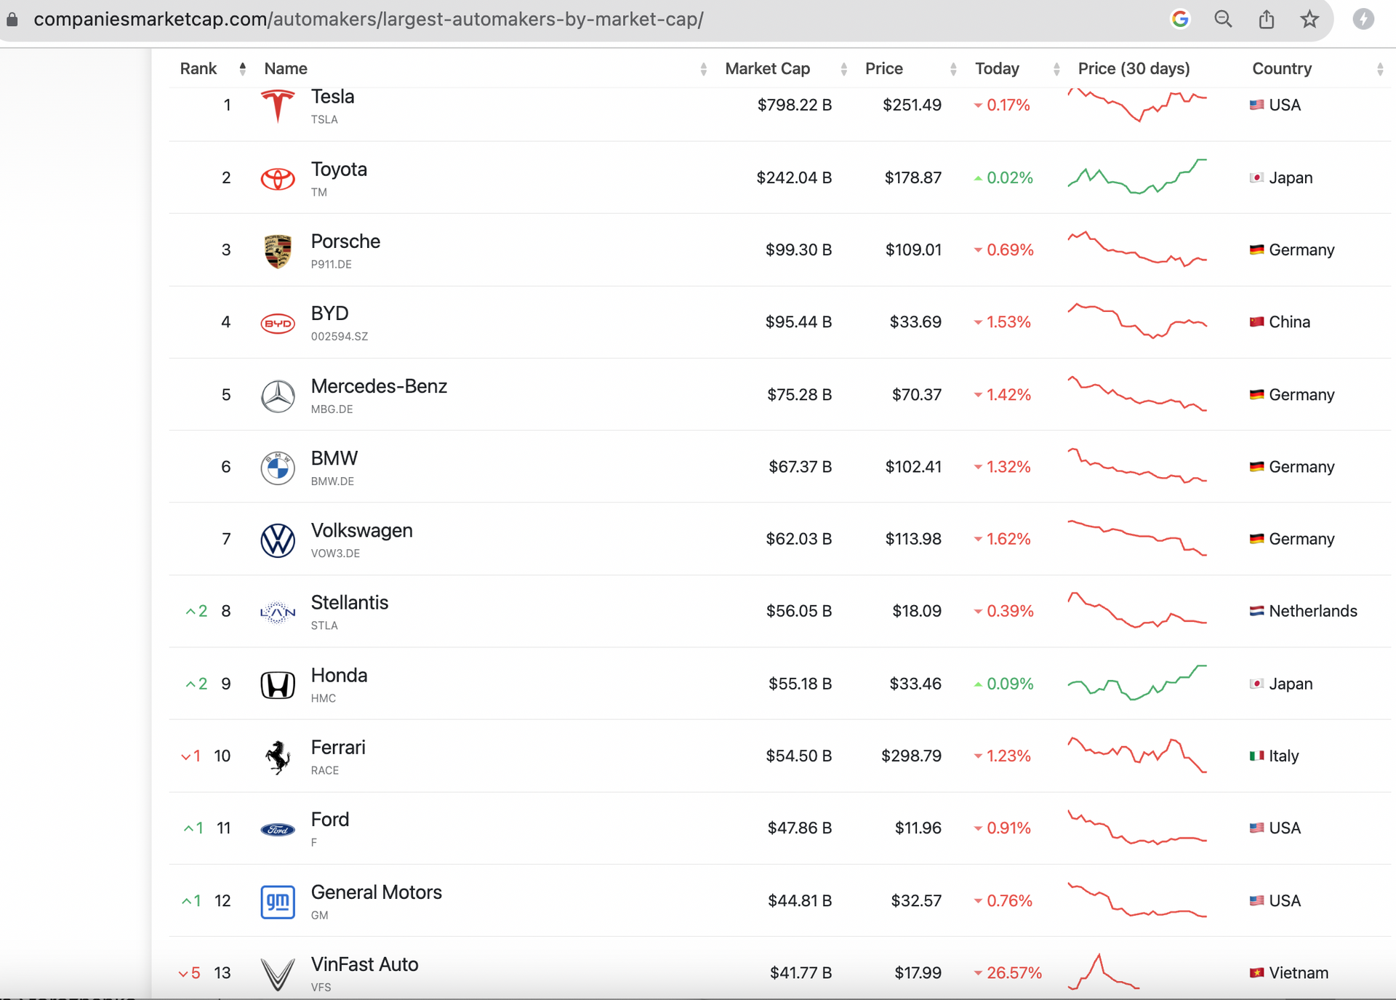Viewport: 1396px width, 1000px height.
Task: Click the Volkswagen logo
Action: click(278, 540)
